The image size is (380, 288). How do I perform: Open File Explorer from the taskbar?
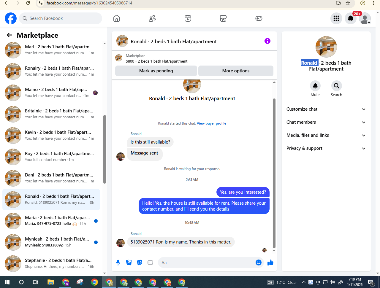point(50,282)
